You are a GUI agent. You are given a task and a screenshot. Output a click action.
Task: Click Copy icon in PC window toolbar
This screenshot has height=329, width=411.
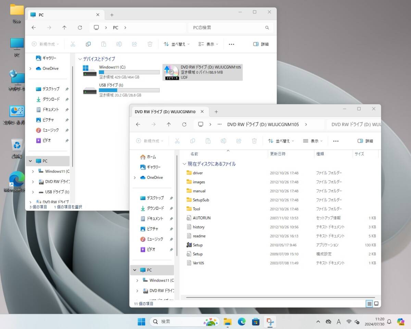[x=88, y=44]
